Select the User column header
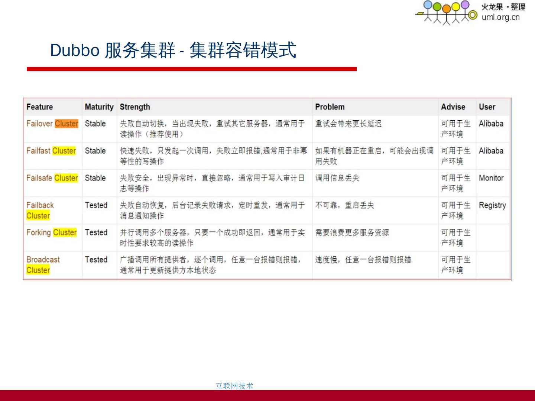The width and height of the screenshot is (535, 401). (x=487, y=107)
